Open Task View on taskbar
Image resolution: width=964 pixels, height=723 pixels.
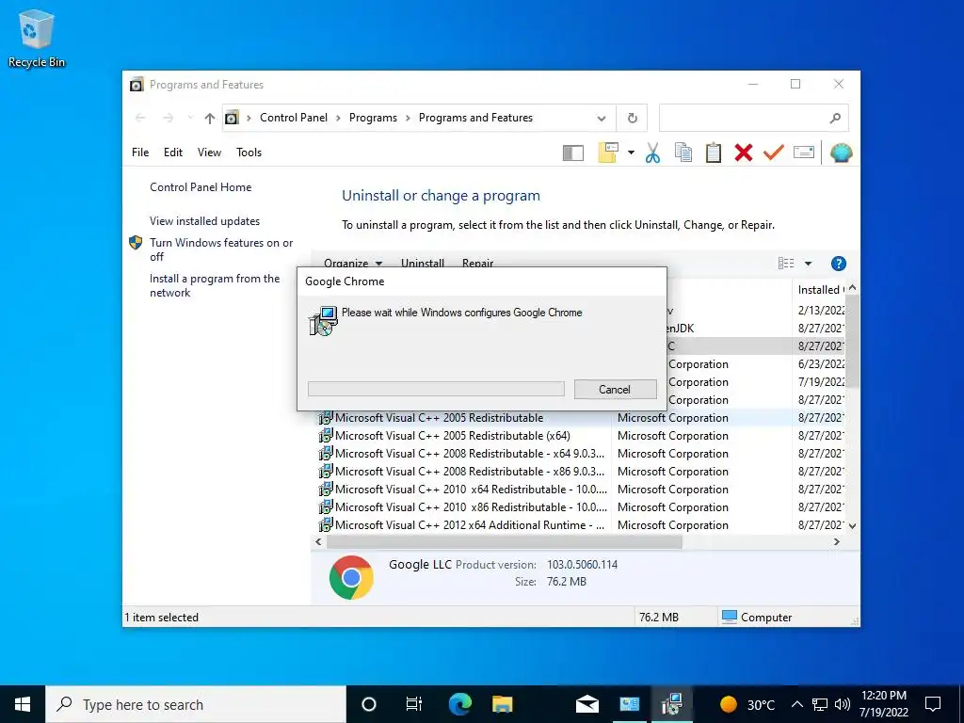pos(414,704)
